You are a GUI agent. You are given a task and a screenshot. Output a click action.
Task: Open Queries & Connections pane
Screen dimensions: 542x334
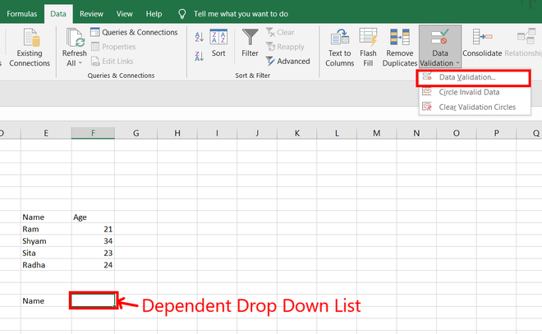point(134,32)
